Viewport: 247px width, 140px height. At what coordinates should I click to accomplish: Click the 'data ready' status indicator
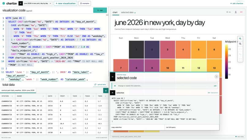240,137
